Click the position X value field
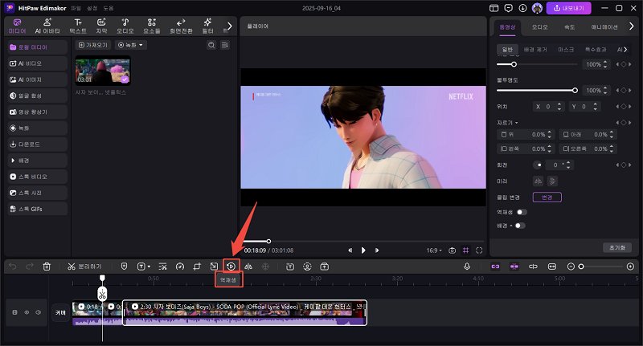Viewport: 643px width, 346px height. [x=547, y=107]
